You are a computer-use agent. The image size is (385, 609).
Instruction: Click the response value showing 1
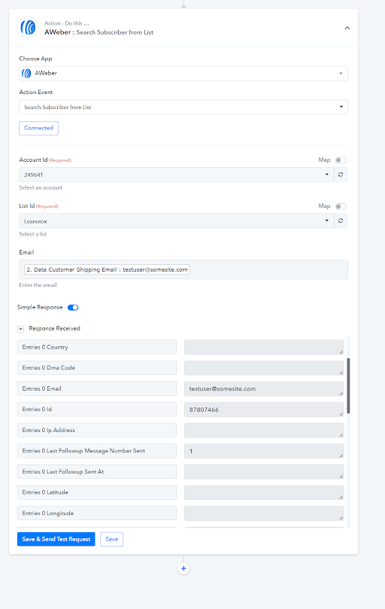tap(264, 451)
